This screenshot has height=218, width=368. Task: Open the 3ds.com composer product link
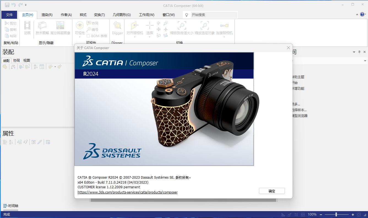pyautogui.click(x=127, y=192)
